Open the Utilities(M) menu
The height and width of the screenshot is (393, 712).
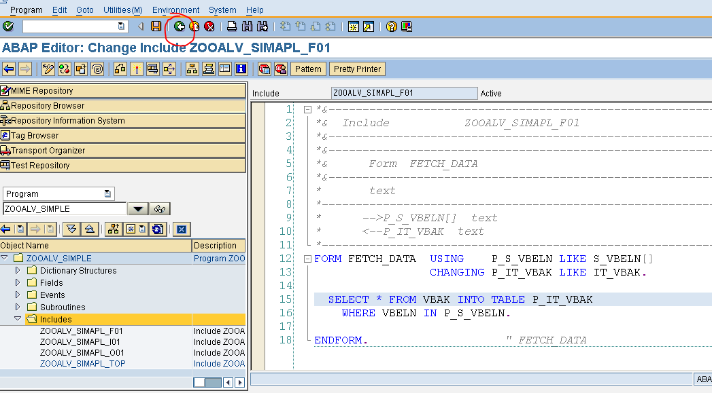(122, 10)
